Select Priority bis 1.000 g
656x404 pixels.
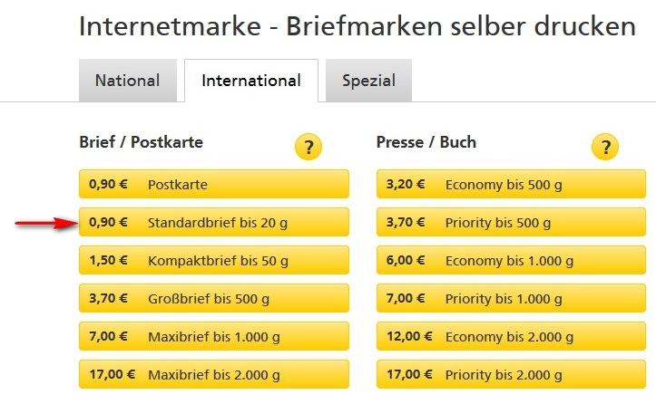(x=511, y=298)
